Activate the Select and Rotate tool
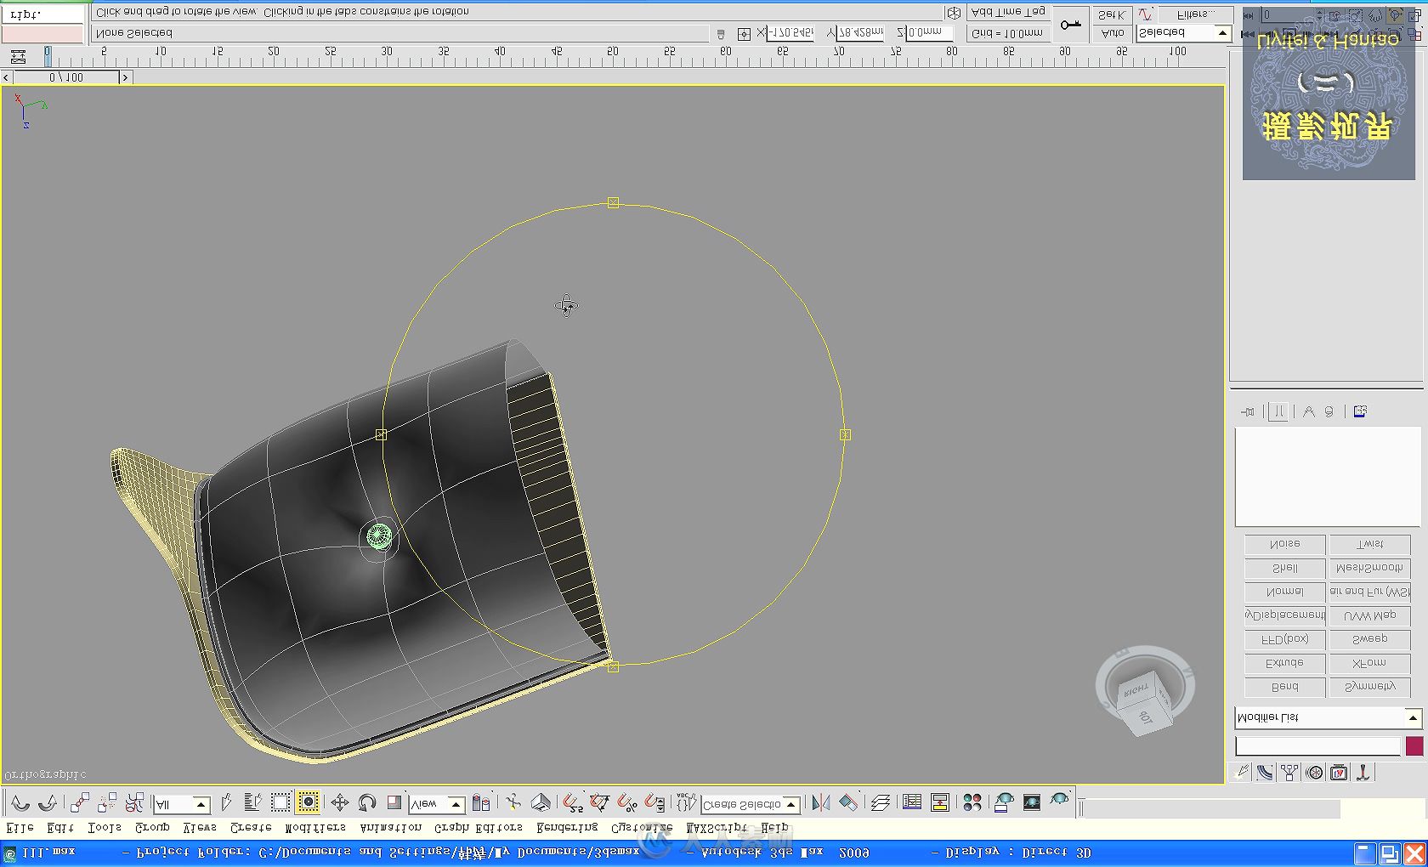The image size is (1428, 867). pyautogui.click(x=367, y=802)
